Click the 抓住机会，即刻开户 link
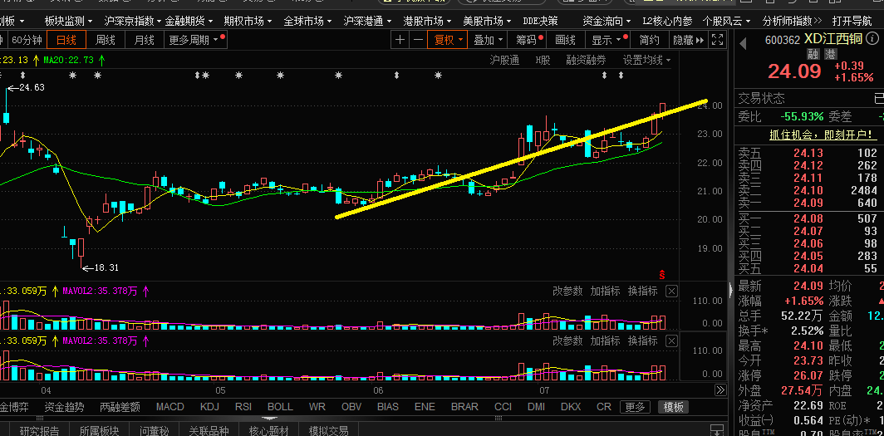Viewport: 884px width, 436px height. click(x=823, y=135)
